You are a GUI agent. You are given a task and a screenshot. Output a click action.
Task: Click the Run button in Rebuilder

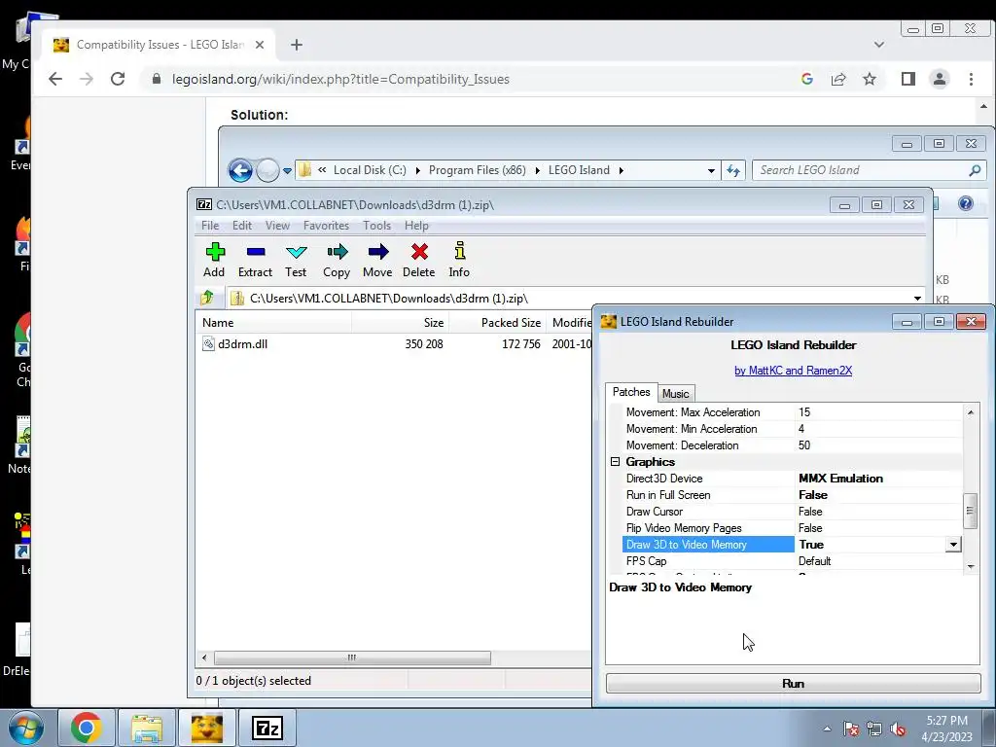[x=794, y=684]
